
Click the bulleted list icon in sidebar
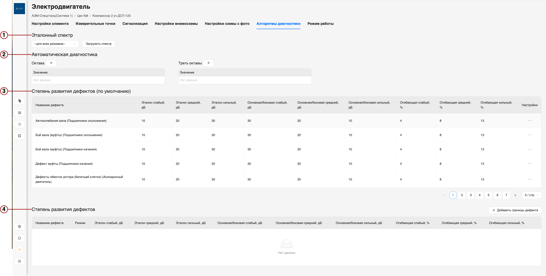pos(19,124)
